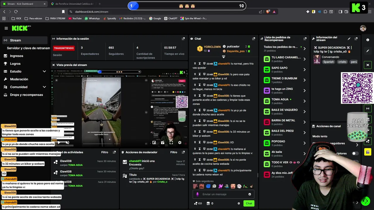Send message with the green Chat button

(249, 204)
